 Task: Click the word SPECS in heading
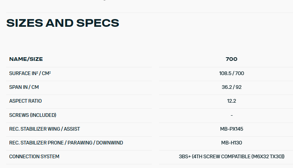[x=98, y=23]
